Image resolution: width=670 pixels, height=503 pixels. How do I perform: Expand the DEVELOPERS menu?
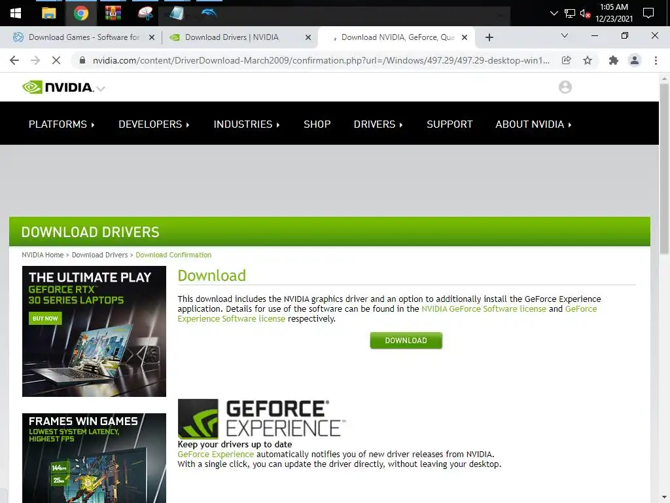click(154, 124)
